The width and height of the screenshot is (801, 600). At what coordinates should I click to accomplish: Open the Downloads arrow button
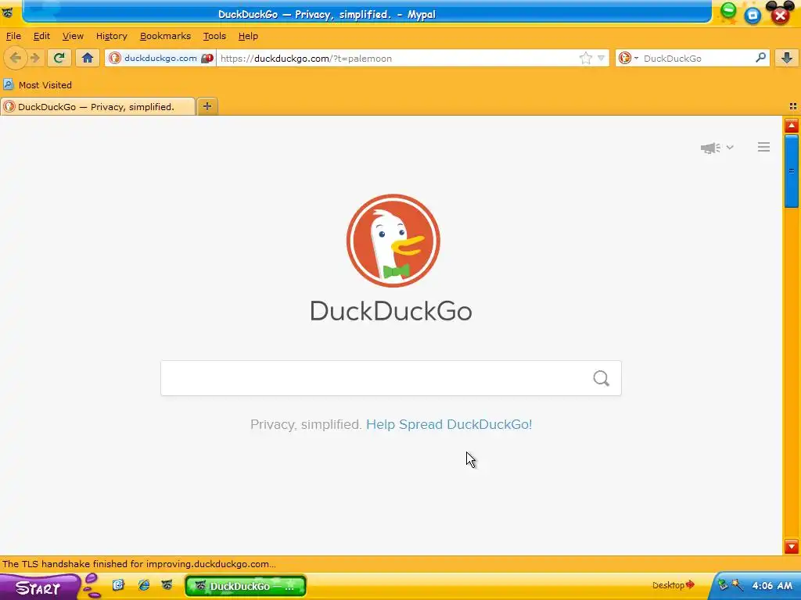click(x=787, y=58)
